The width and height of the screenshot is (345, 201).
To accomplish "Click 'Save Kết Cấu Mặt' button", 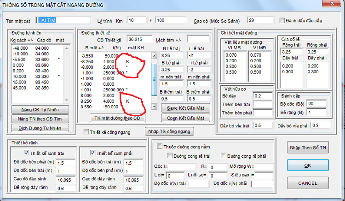I will (x=185, y=108).
